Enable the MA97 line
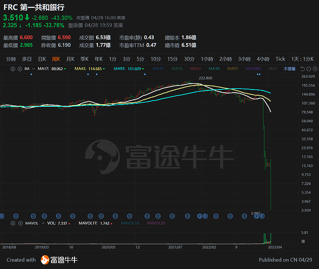 [x=233, y=69]
